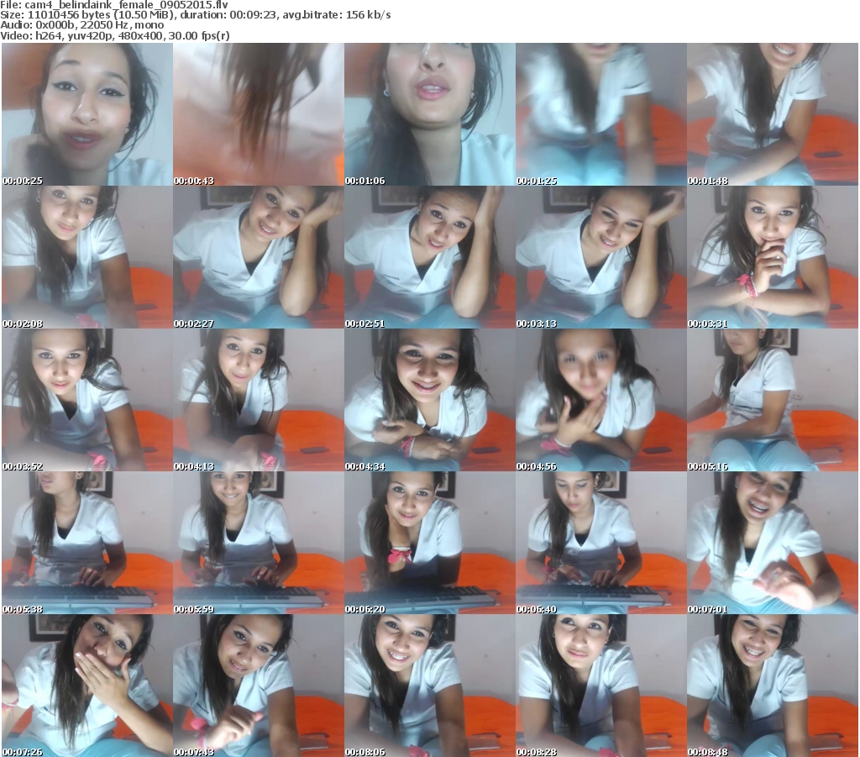Select the frame at 00:03:13
The image size is (860, 757).
click(601, 257)
